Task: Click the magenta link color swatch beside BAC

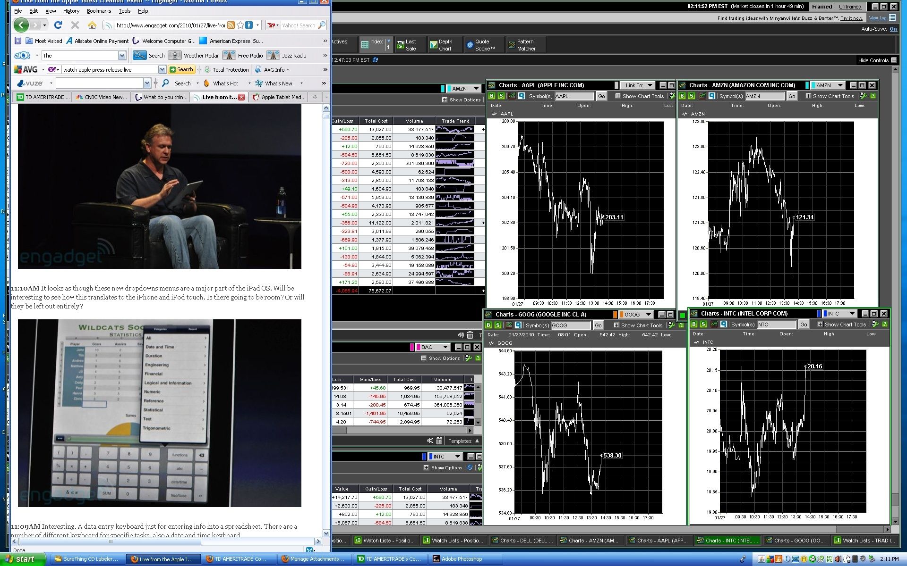Action: coord(412,347)
